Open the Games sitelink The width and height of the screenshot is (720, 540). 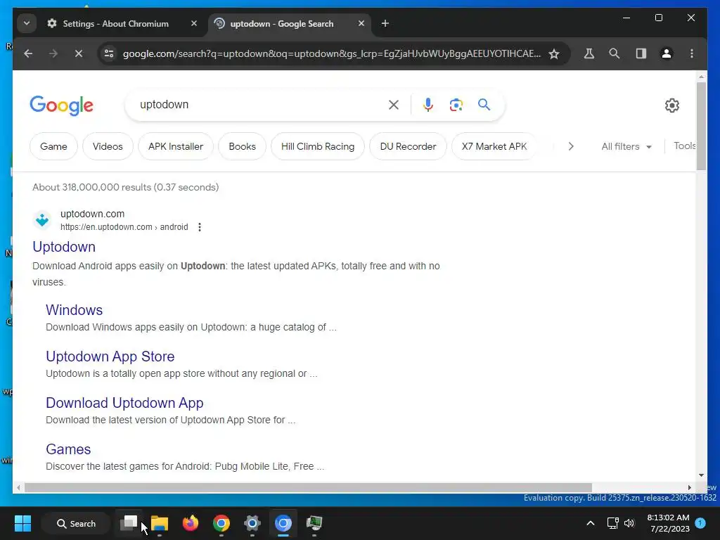68,449
